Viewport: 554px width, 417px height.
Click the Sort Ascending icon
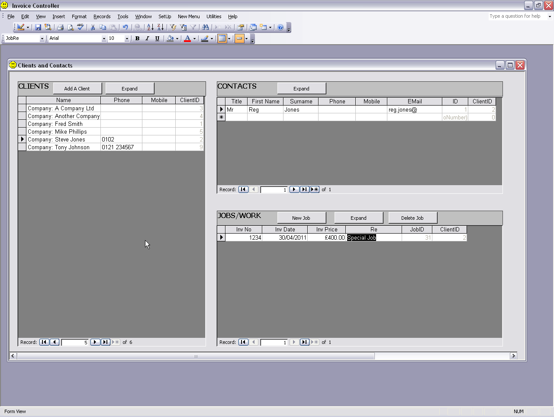pos(150,27)
